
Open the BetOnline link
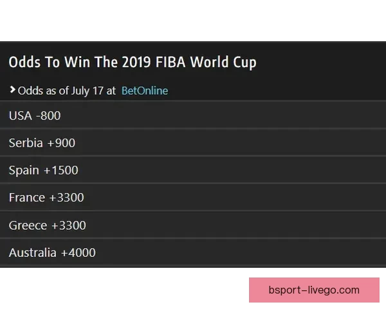(x=144, y=91)
